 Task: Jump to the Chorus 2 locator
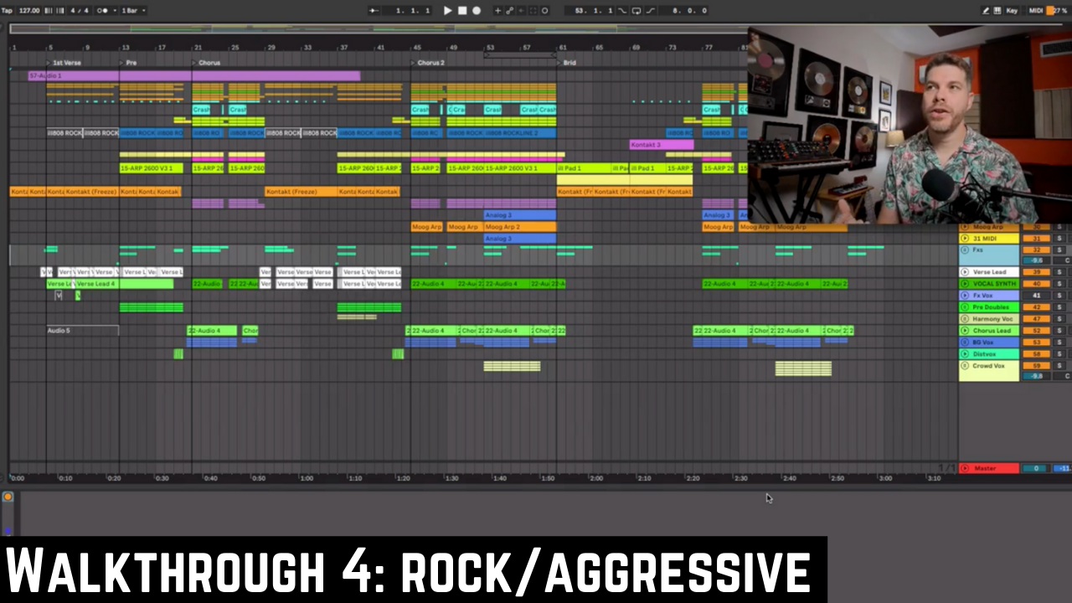(x=429, y=63)
